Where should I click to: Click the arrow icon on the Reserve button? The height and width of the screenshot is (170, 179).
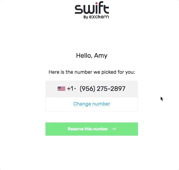coord(114,129)
